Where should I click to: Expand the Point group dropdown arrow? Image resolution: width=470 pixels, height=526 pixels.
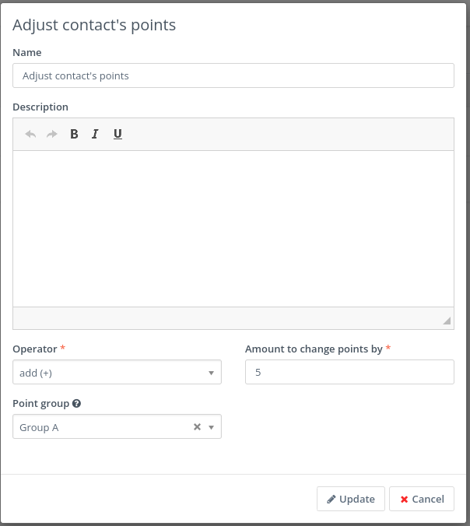click(211, 427)
